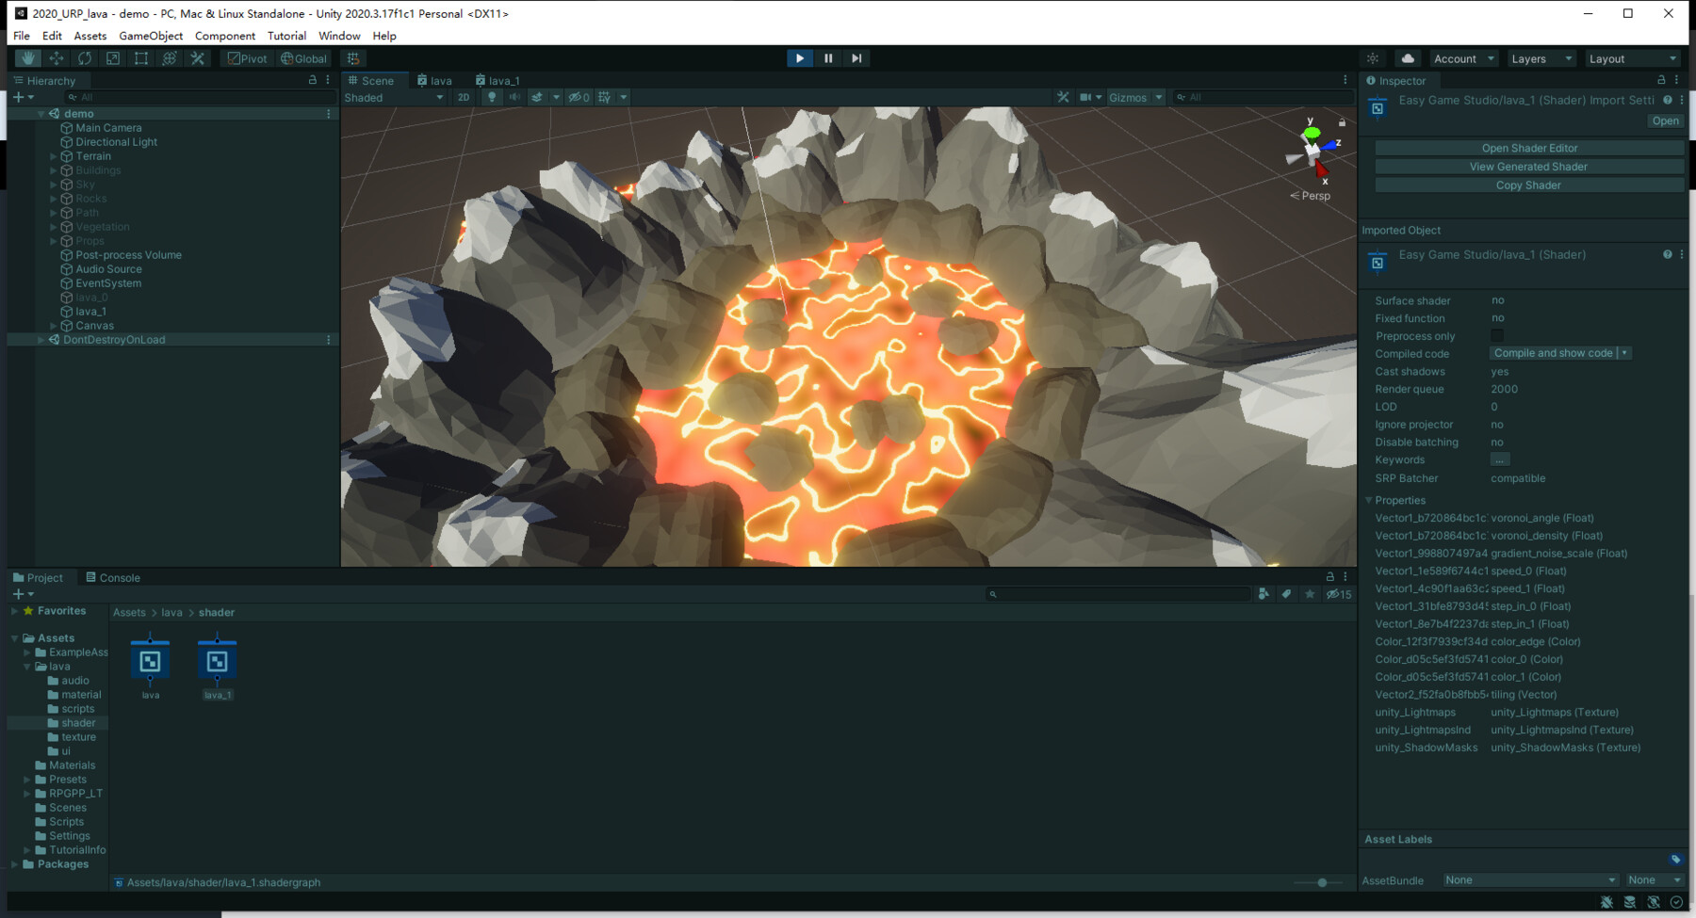Viewport: 1696px width, 918px height.
Task: Open the Shaded draw mode dropdown
Action: [396, 97]
